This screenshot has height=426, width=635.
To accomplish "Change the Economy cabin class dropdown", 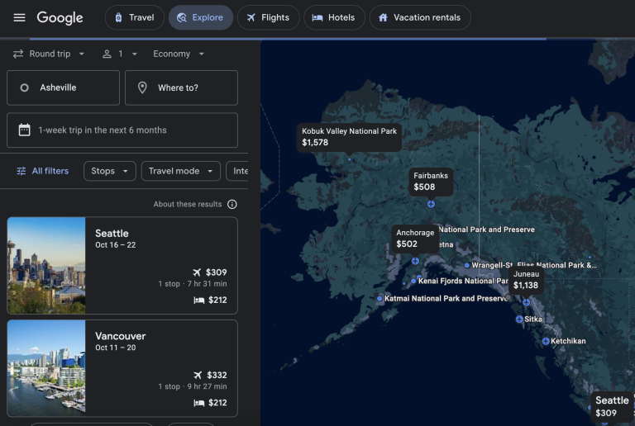I will point(179,54).
